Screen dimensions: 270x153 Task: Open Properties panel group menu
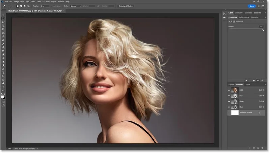[265, 17]
